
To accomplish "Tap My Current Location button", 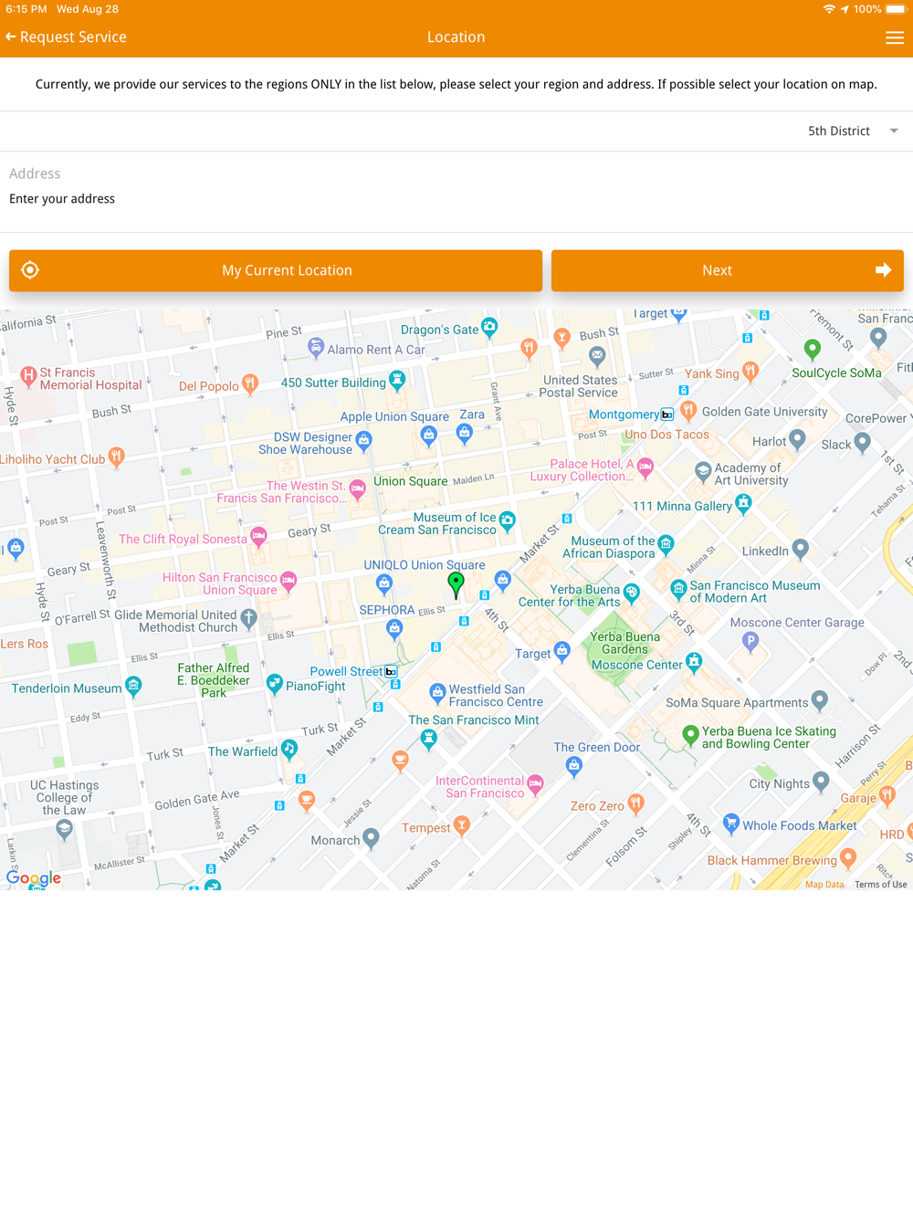I will click(276, 270).
